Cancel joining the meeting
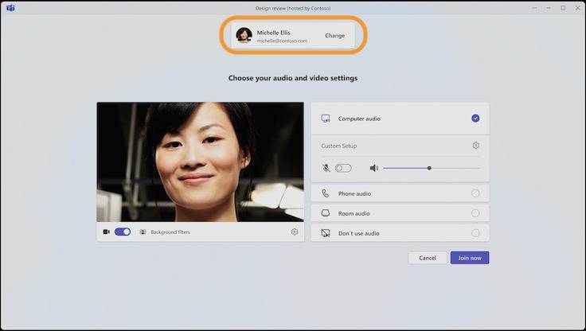Image resolution: width=586 pixels, height=331 pixels. pos(428,258)
